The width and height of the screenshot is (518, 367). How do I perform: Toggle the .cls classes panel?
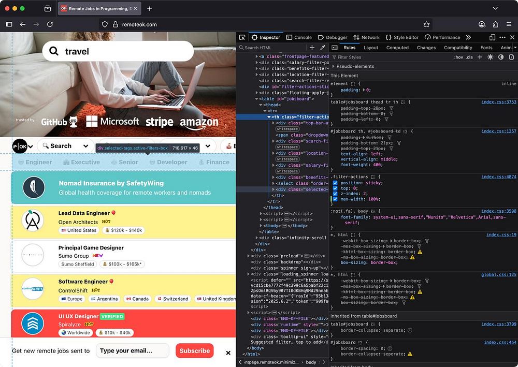[x=469, y=57]
